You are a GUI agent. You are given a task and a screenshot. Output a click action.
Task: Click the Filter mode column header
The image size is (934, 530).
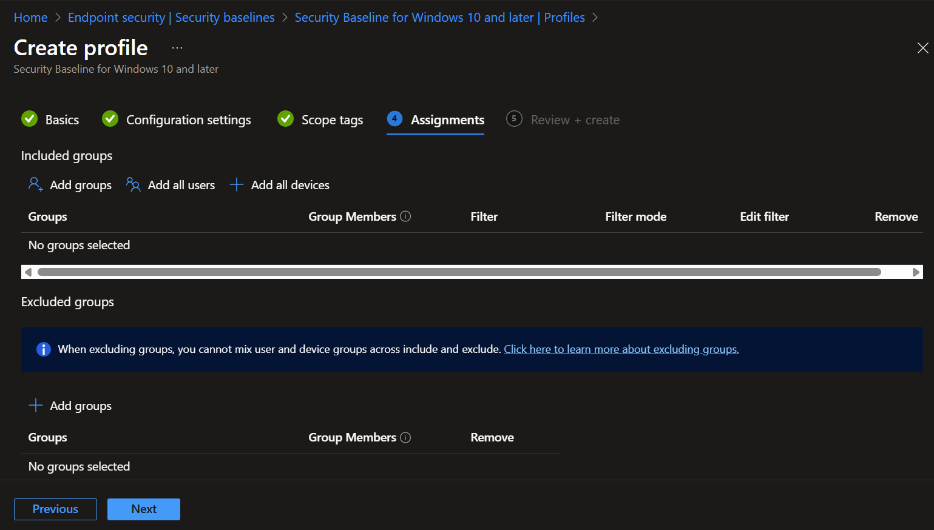[x=635, y=216]
